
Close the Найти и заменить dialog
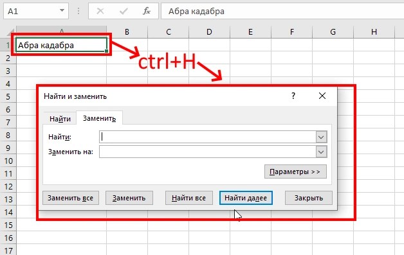coord(322,96)
